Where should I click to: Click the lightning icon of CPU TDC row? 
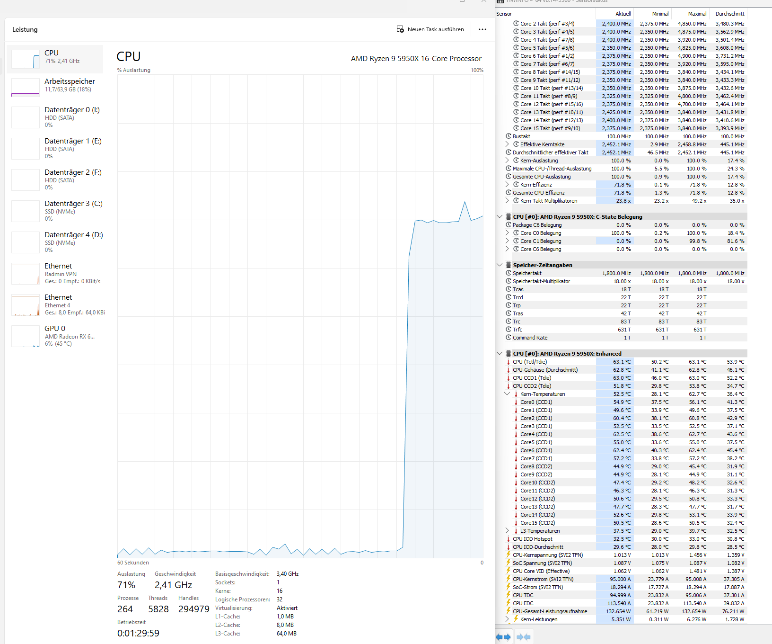[x=509, y=595]
